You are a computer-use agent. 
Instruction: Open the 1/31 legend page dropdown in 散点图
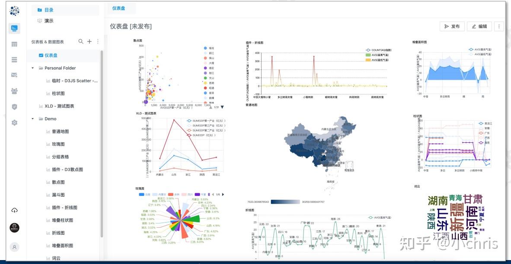[222, 107]
